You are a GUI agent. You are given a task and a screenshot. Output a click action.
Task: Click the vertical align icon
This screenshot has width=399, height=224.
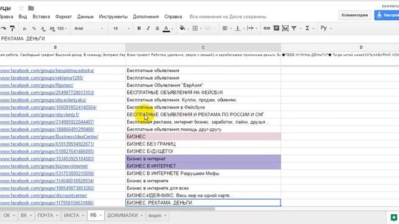pos(238,28)
